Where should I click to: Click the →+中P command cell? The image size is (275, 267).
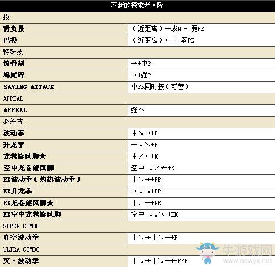coord(202,64)
